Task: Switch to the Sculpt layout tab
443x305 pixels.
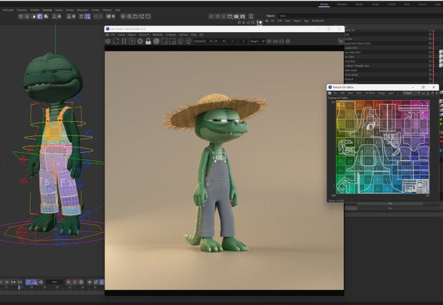Action: pos(375,5)
